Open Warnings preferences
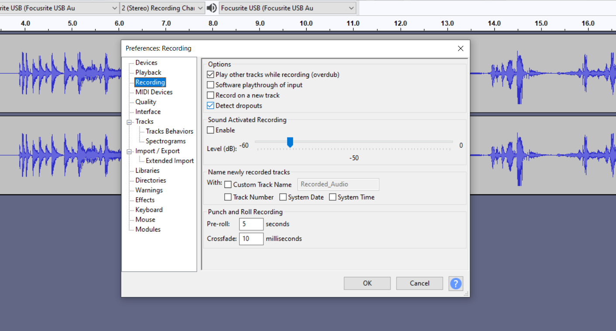This screenshot has height=331, width=616. (149, 190)
